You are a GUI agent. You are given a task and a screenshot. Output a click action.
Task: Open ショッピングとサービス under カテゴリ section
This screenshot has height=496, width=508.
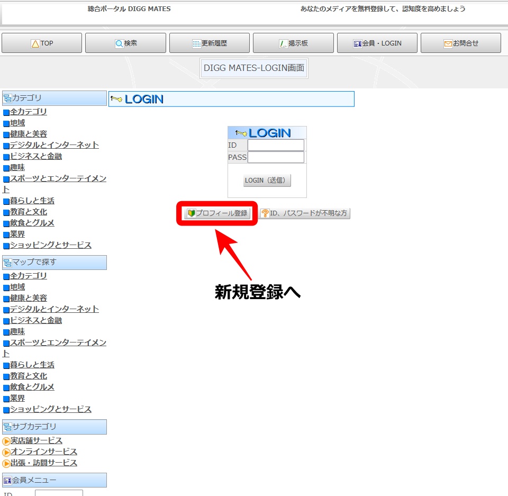pos(51,245)
